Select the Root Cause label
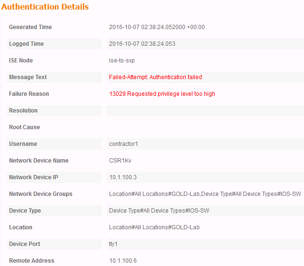The height and width of the screenshot is (266, 304). 24,127
